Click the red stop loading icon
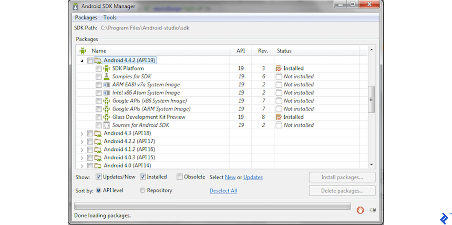 pyautogui.click(x=360, y=210)
